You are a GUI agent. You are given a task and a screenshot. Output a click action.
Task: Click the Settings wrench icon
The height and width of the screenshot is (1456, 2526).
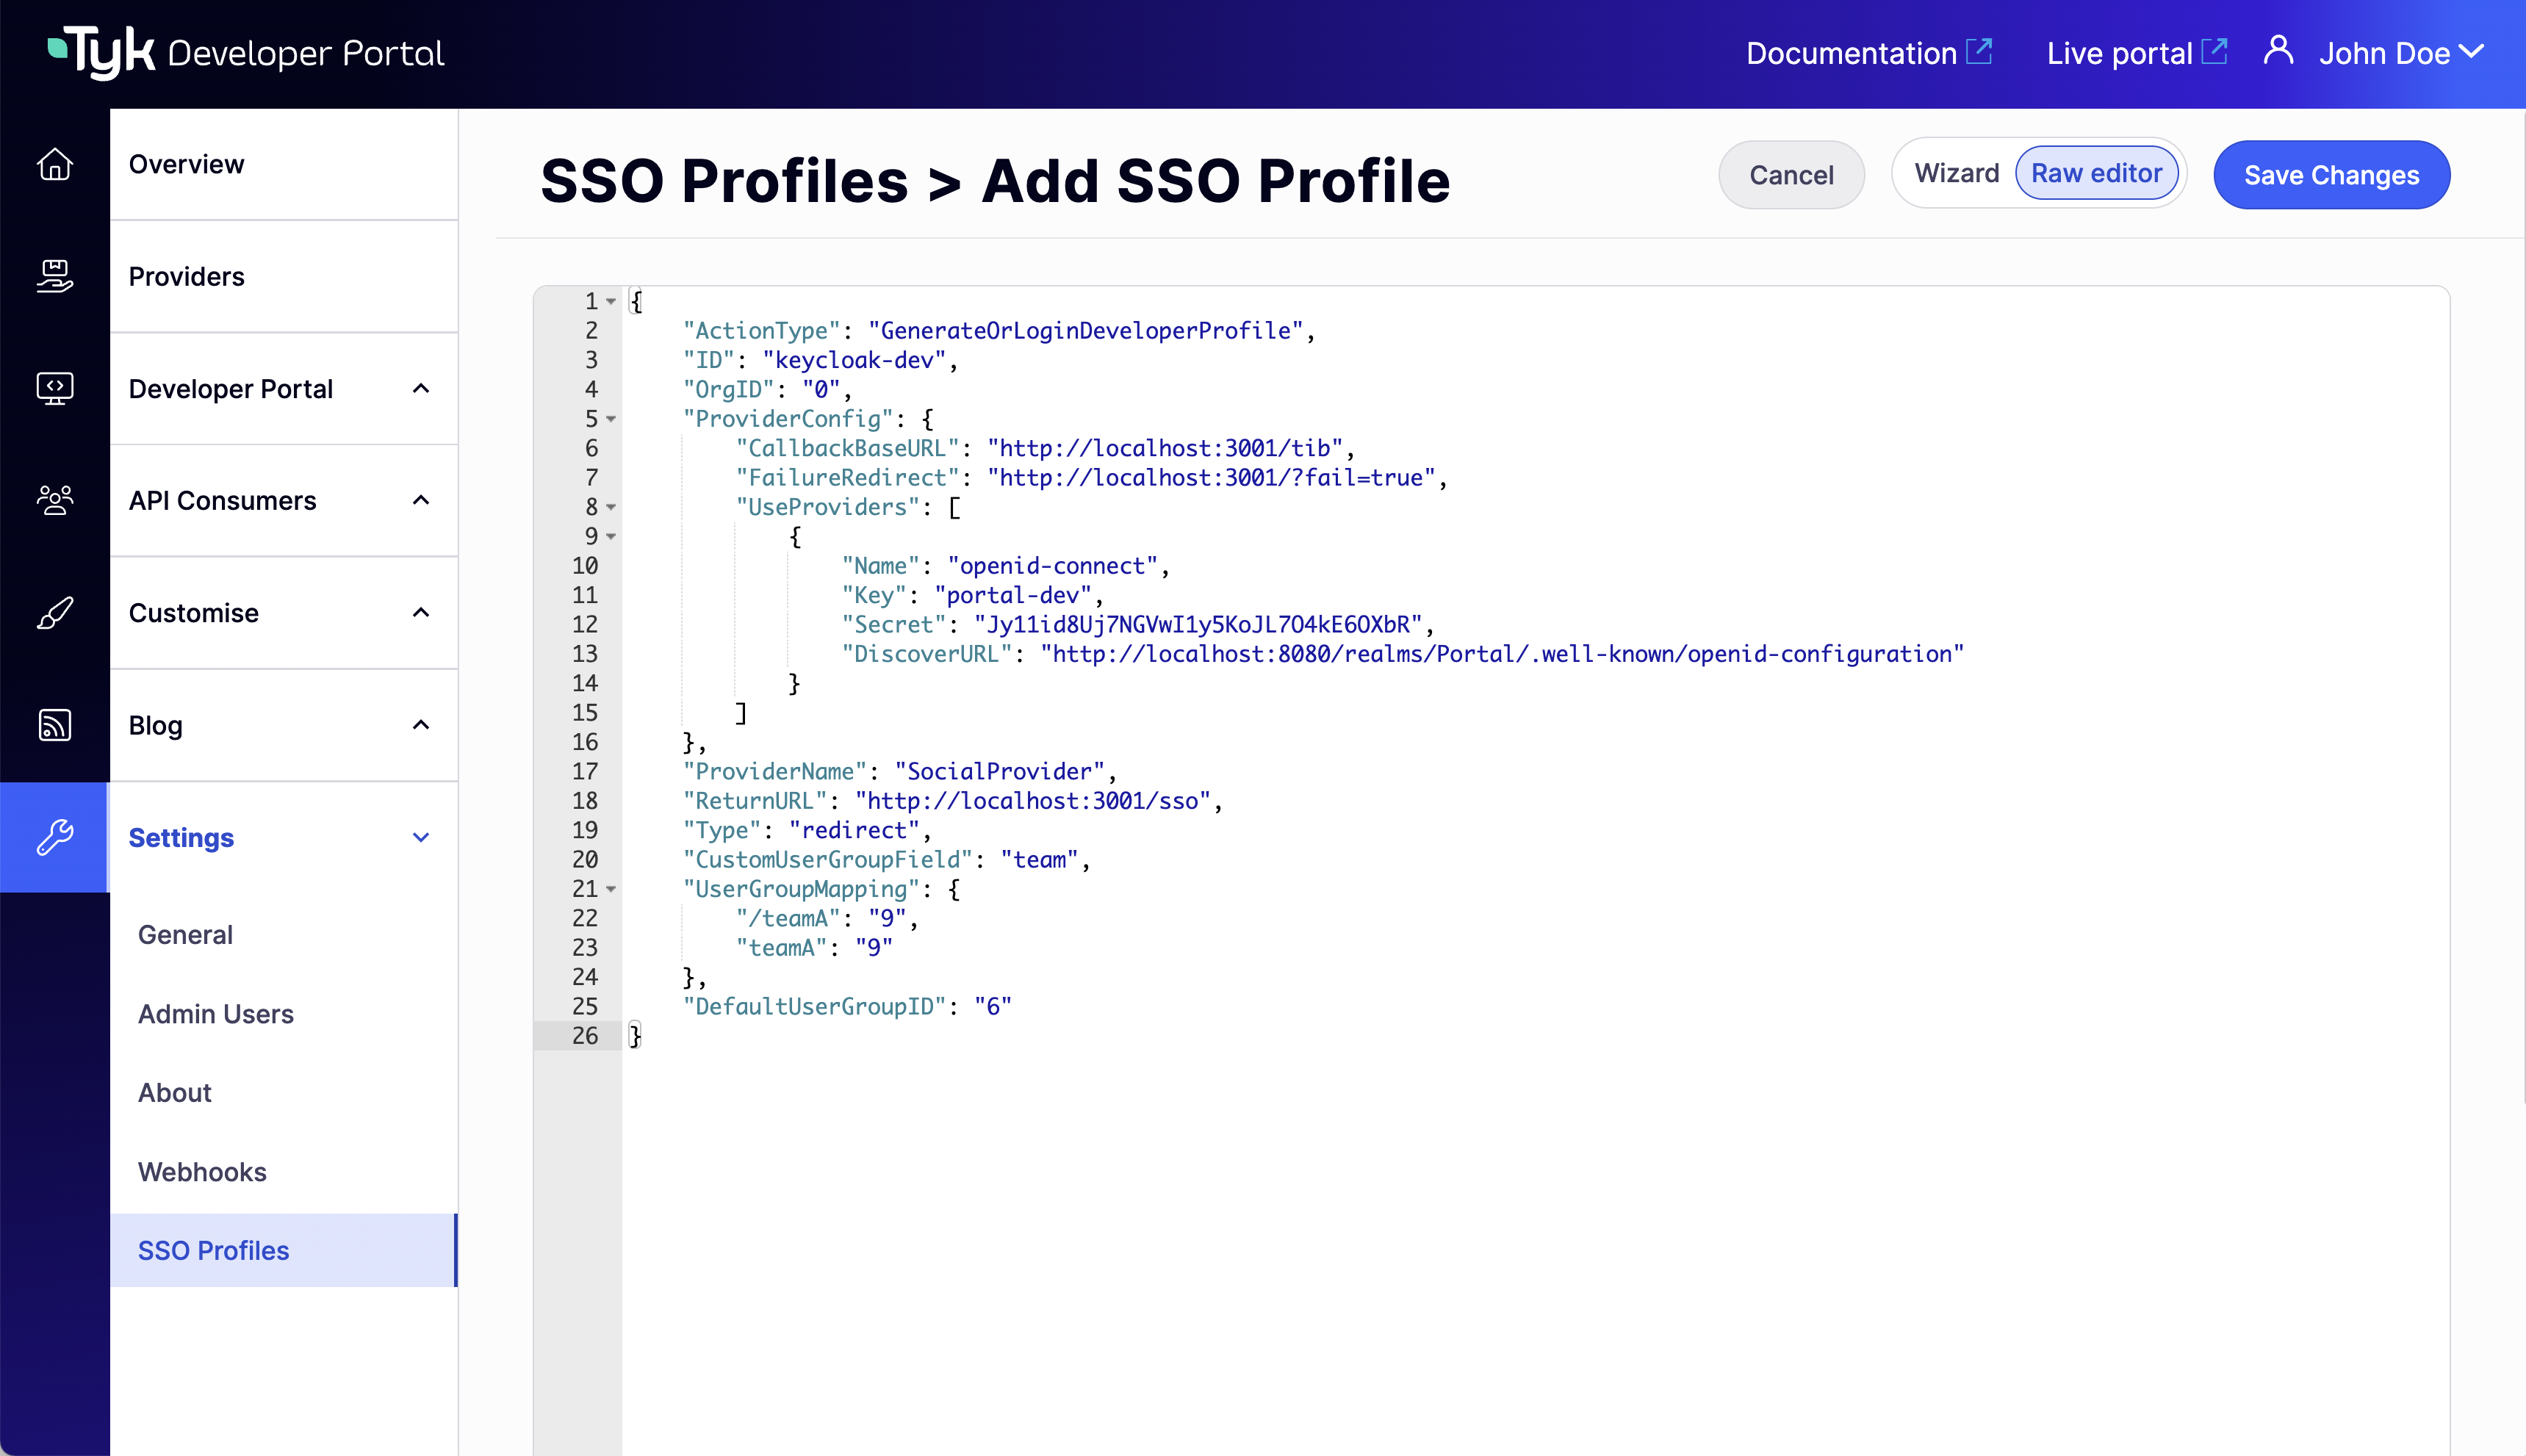(55, 837)
